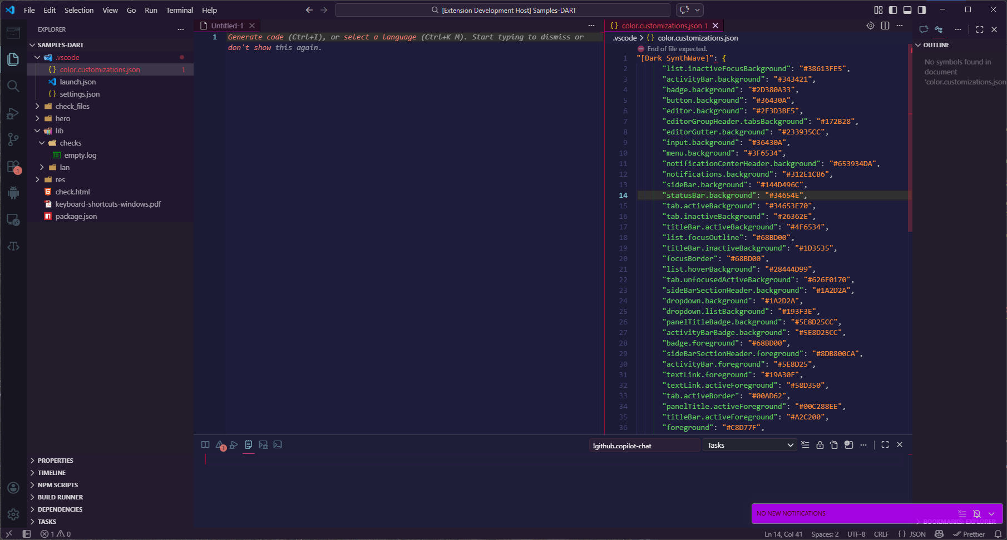Maximize the bottom panel size

885,444
